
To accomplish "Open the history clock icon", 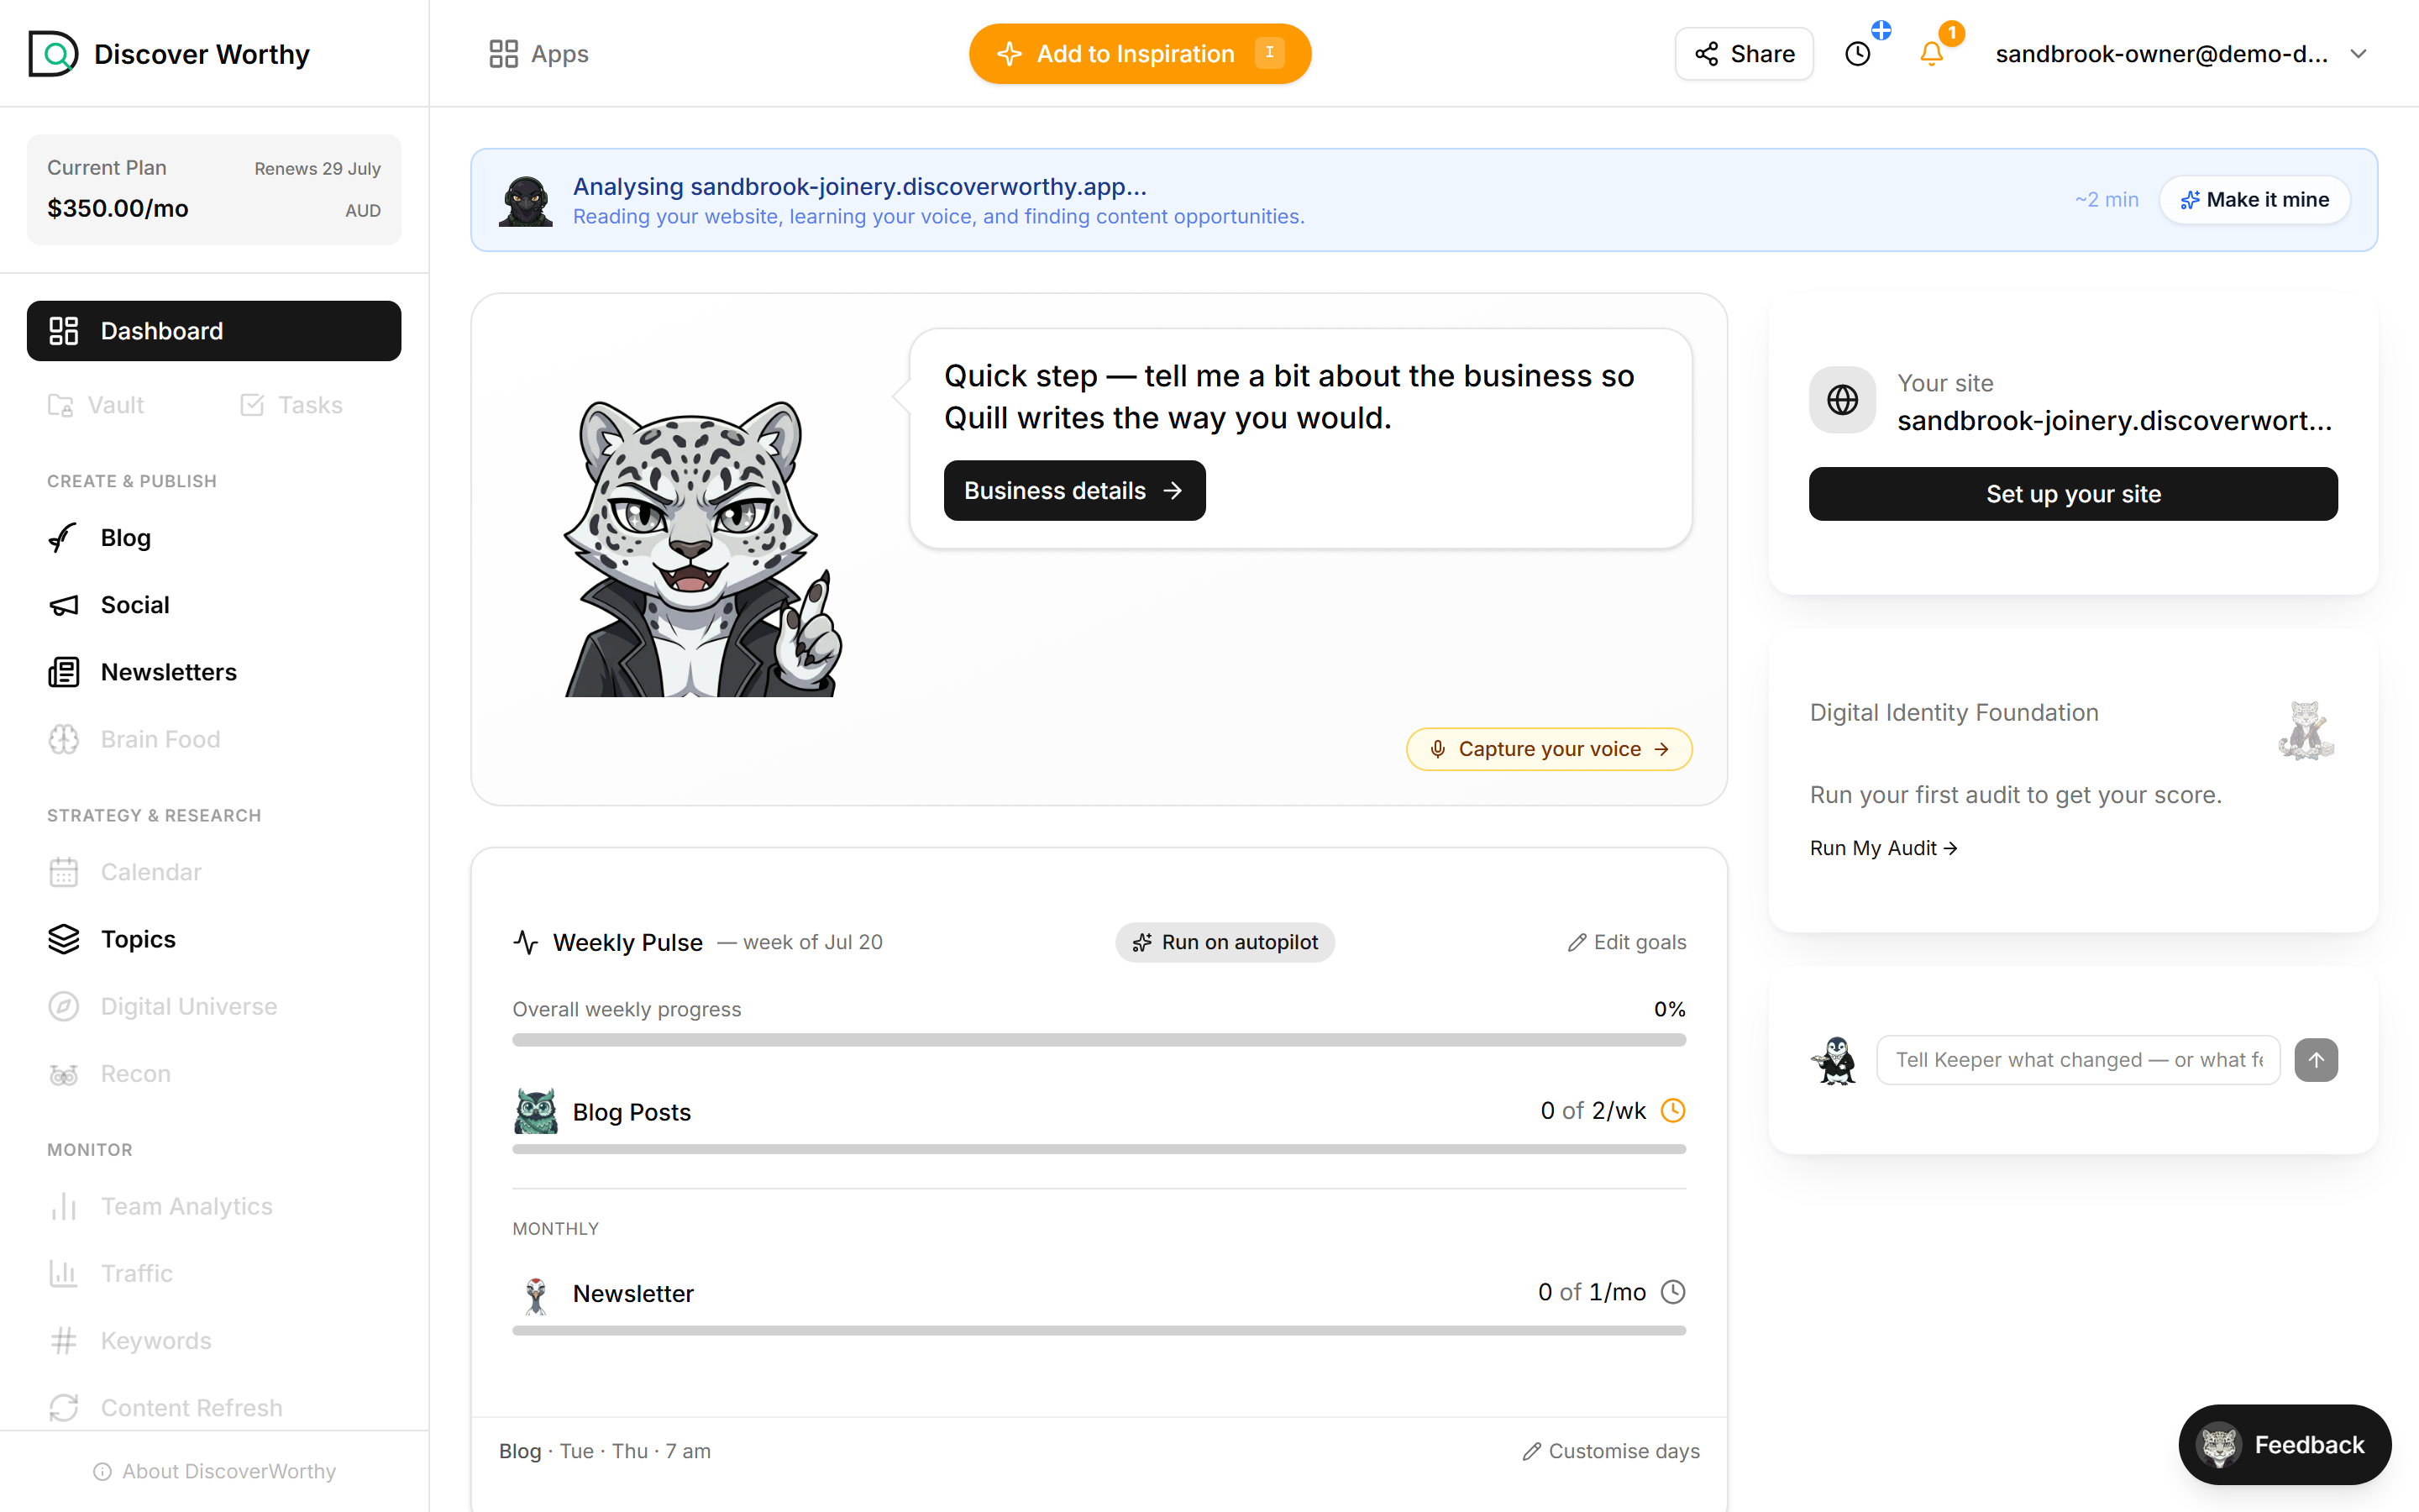I will click(x=1857, y=54).
